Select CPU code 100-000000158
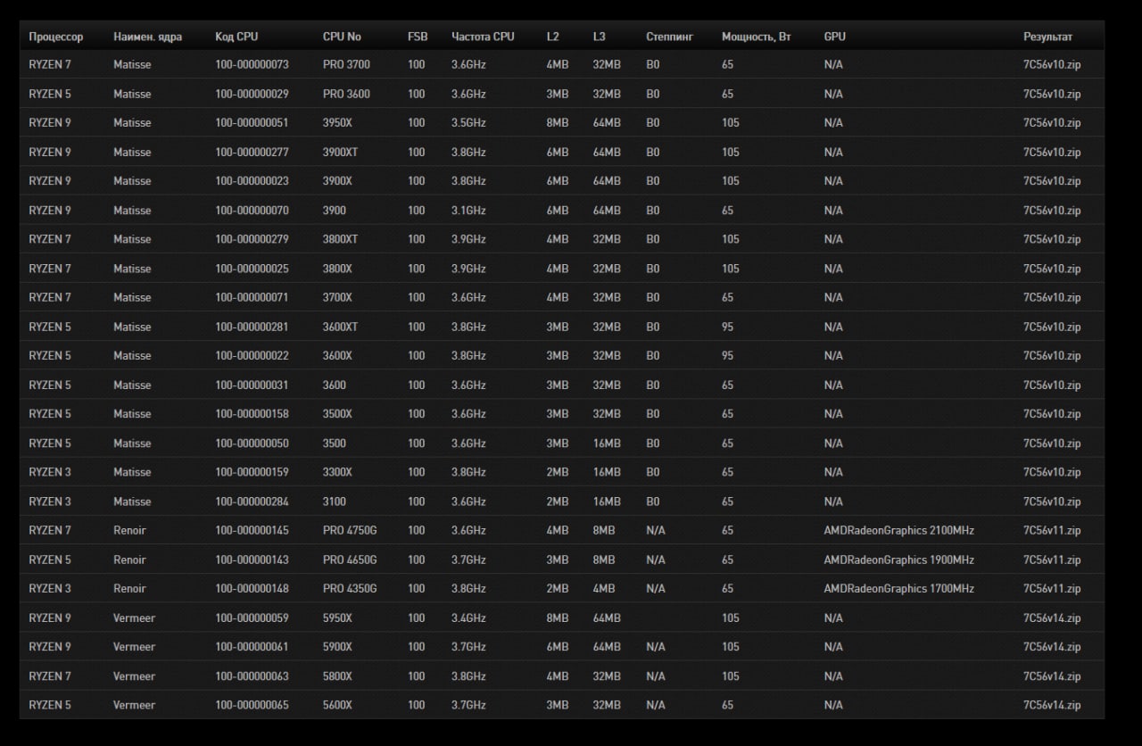 [252, 414]
